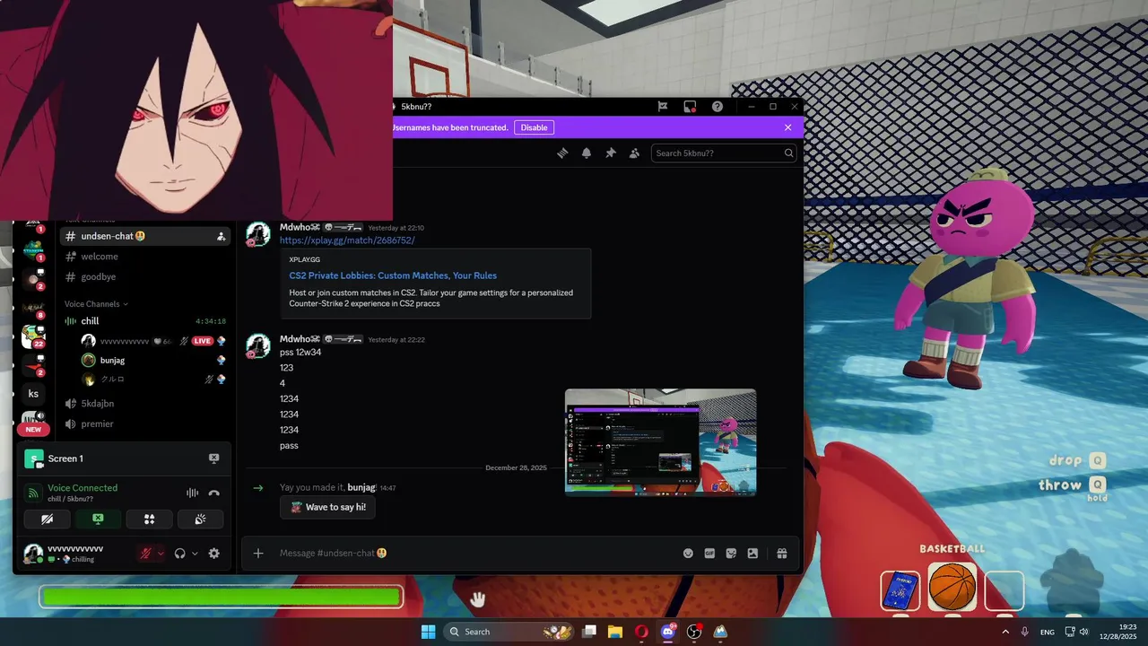The width and height of the screenshot is (1148, 646).
Task: Click the Voice Connected status text
Action: (83, 488)
